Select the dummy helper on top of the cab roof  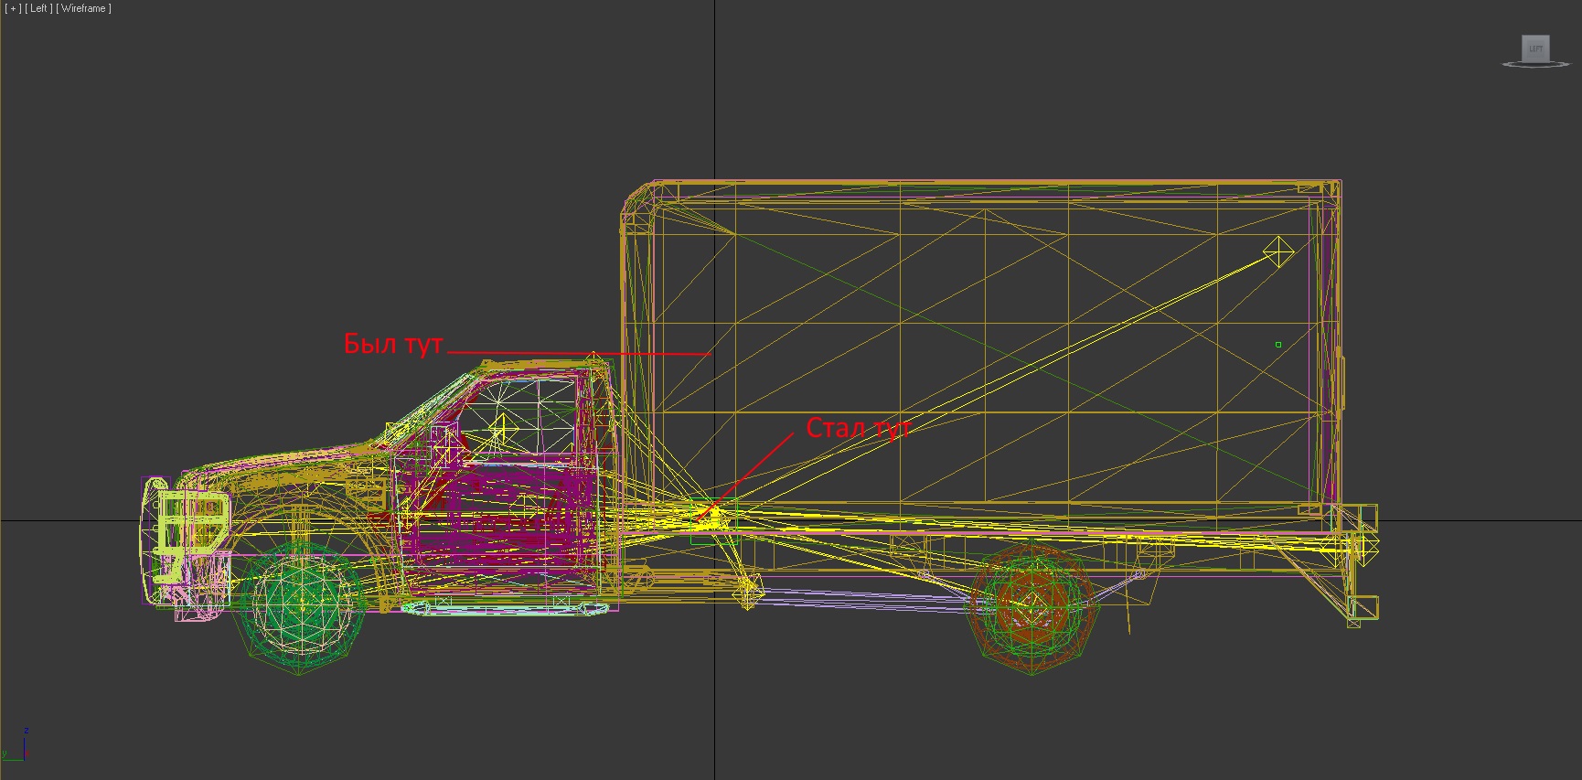point(594,359)
